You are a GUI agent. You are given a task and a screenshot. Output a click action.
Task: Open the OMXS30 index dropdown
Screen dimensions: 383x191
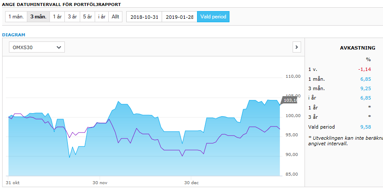pyautogui.click(x=37, y=47)
